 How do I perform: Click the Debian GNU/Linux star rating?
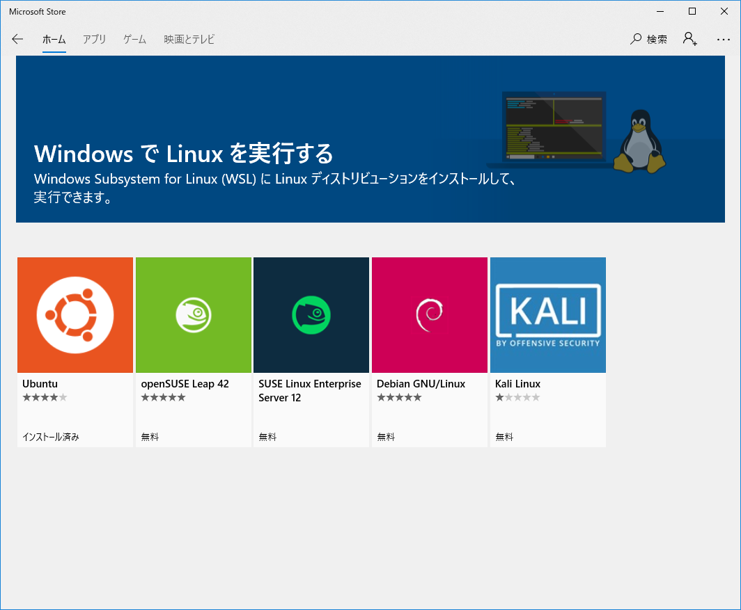pyautogui.click(x=399, y=398)
